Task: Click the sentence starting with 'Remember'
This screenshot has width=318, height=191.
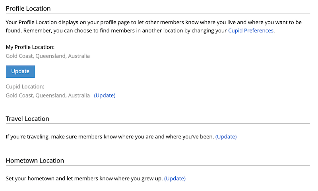Action: tap(119, 31)
